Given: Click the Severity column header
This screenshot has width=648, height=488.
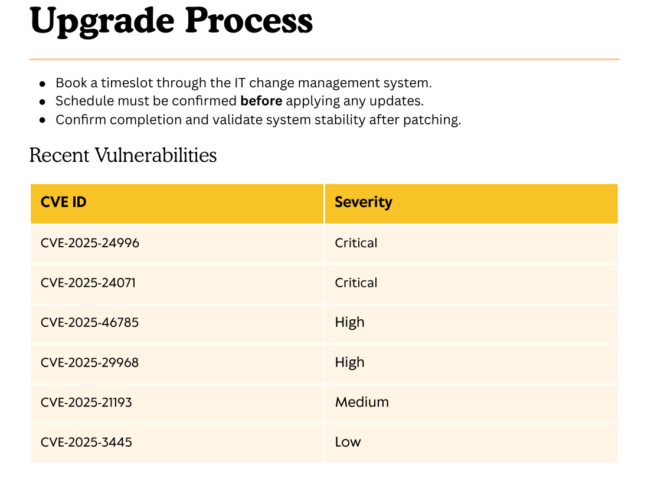Looking at the screenshot, I should [364, 202].
